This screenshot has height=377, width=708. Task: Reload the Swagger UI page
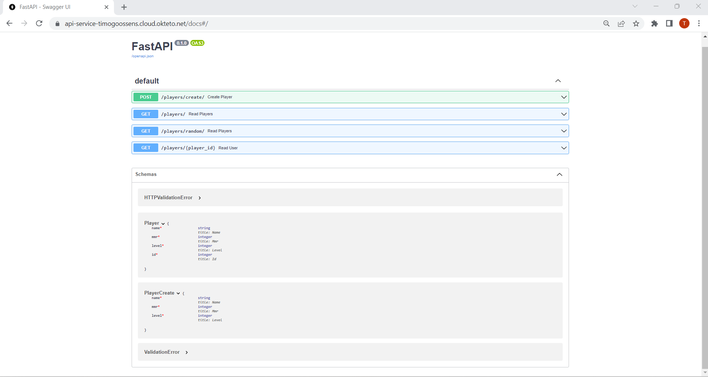click(x=39, y=23)
